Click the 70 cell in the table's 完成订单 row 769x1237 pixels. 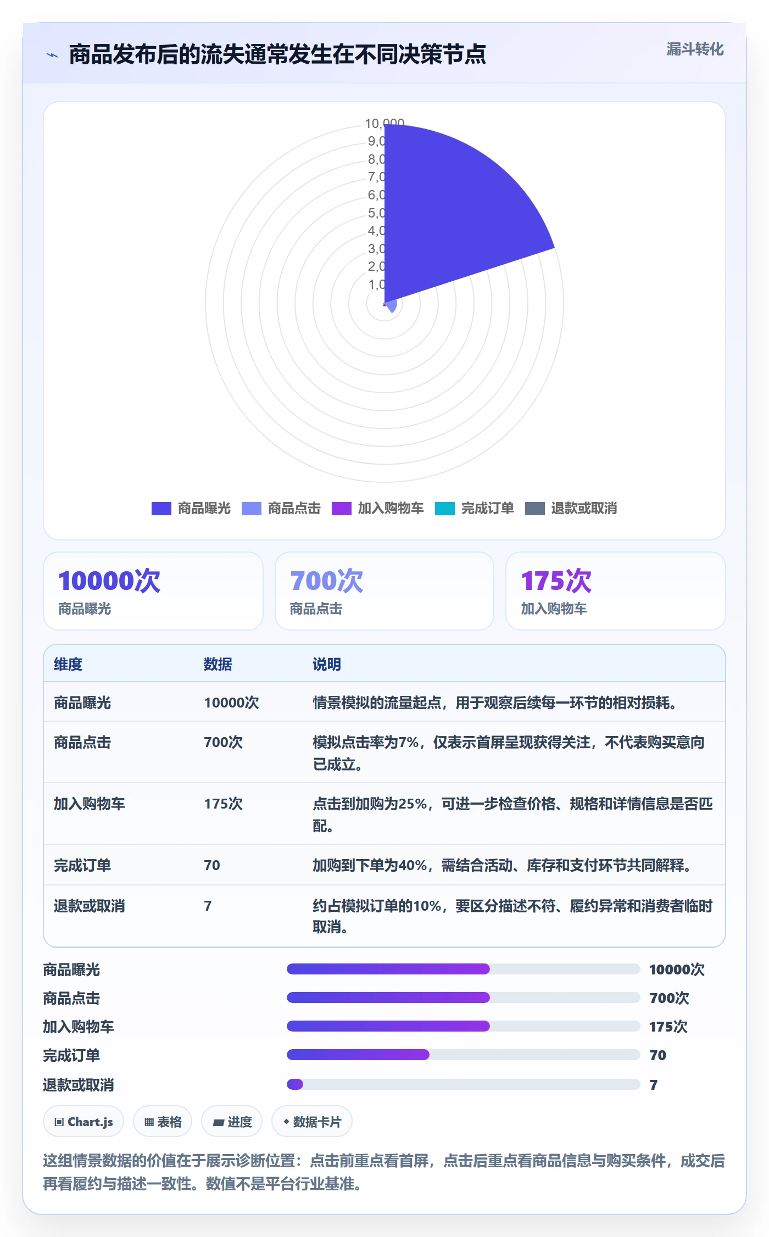212,865
